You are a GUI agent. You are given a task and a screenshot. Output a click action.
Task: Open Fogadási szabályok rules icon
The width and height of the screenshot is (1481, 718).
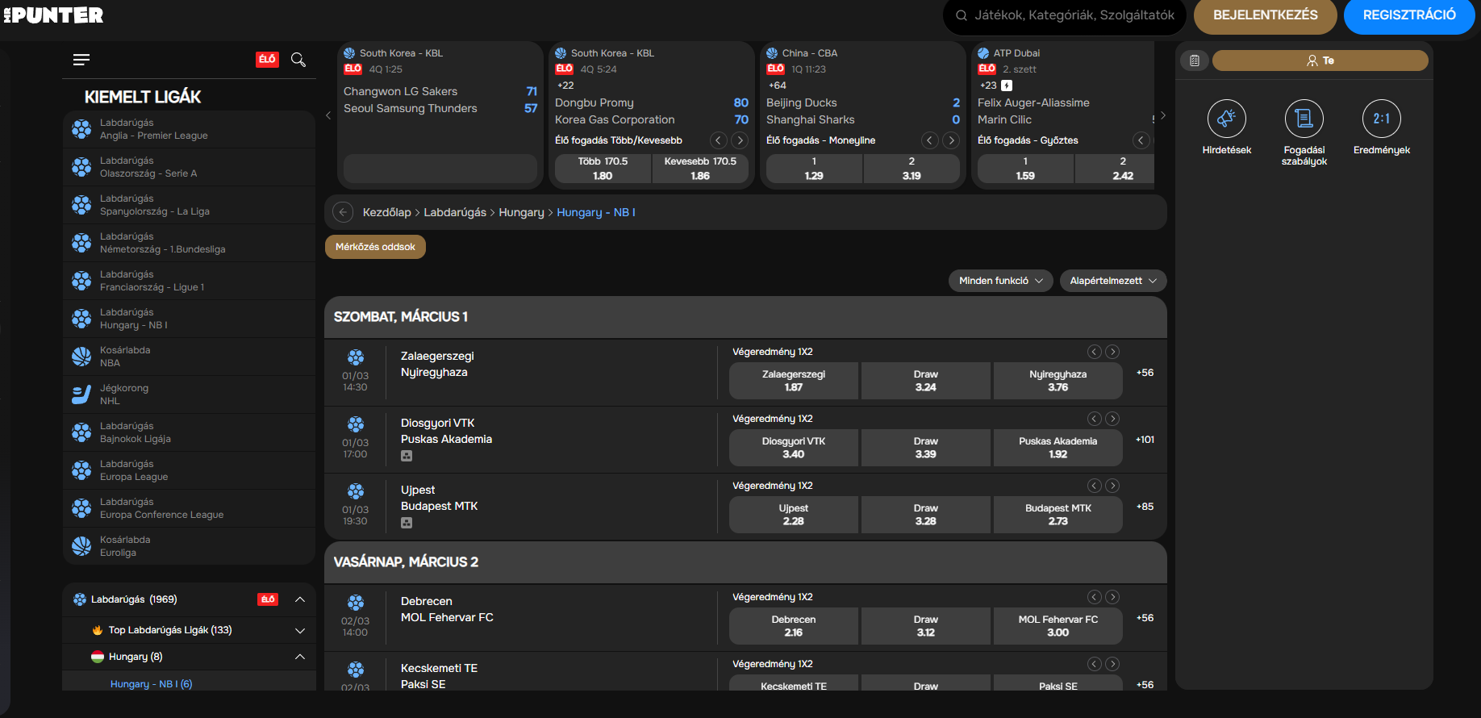coord(1304,119)
